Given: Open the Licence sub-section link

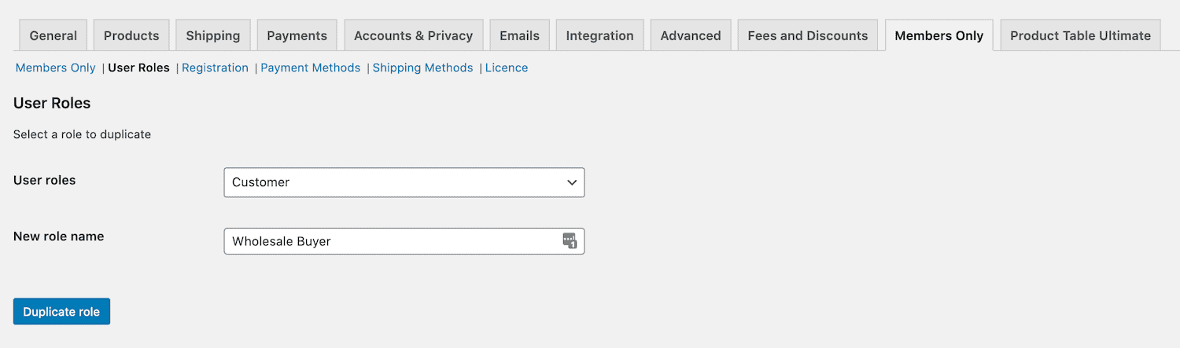Looking at the screenshot, I should (x=507, y=68).
